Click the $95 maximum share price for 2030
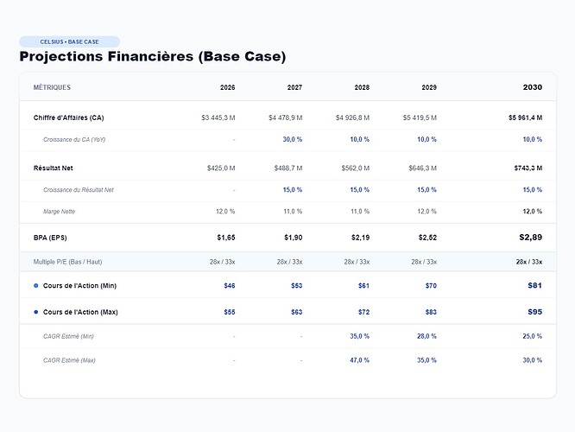 (534, 312)
